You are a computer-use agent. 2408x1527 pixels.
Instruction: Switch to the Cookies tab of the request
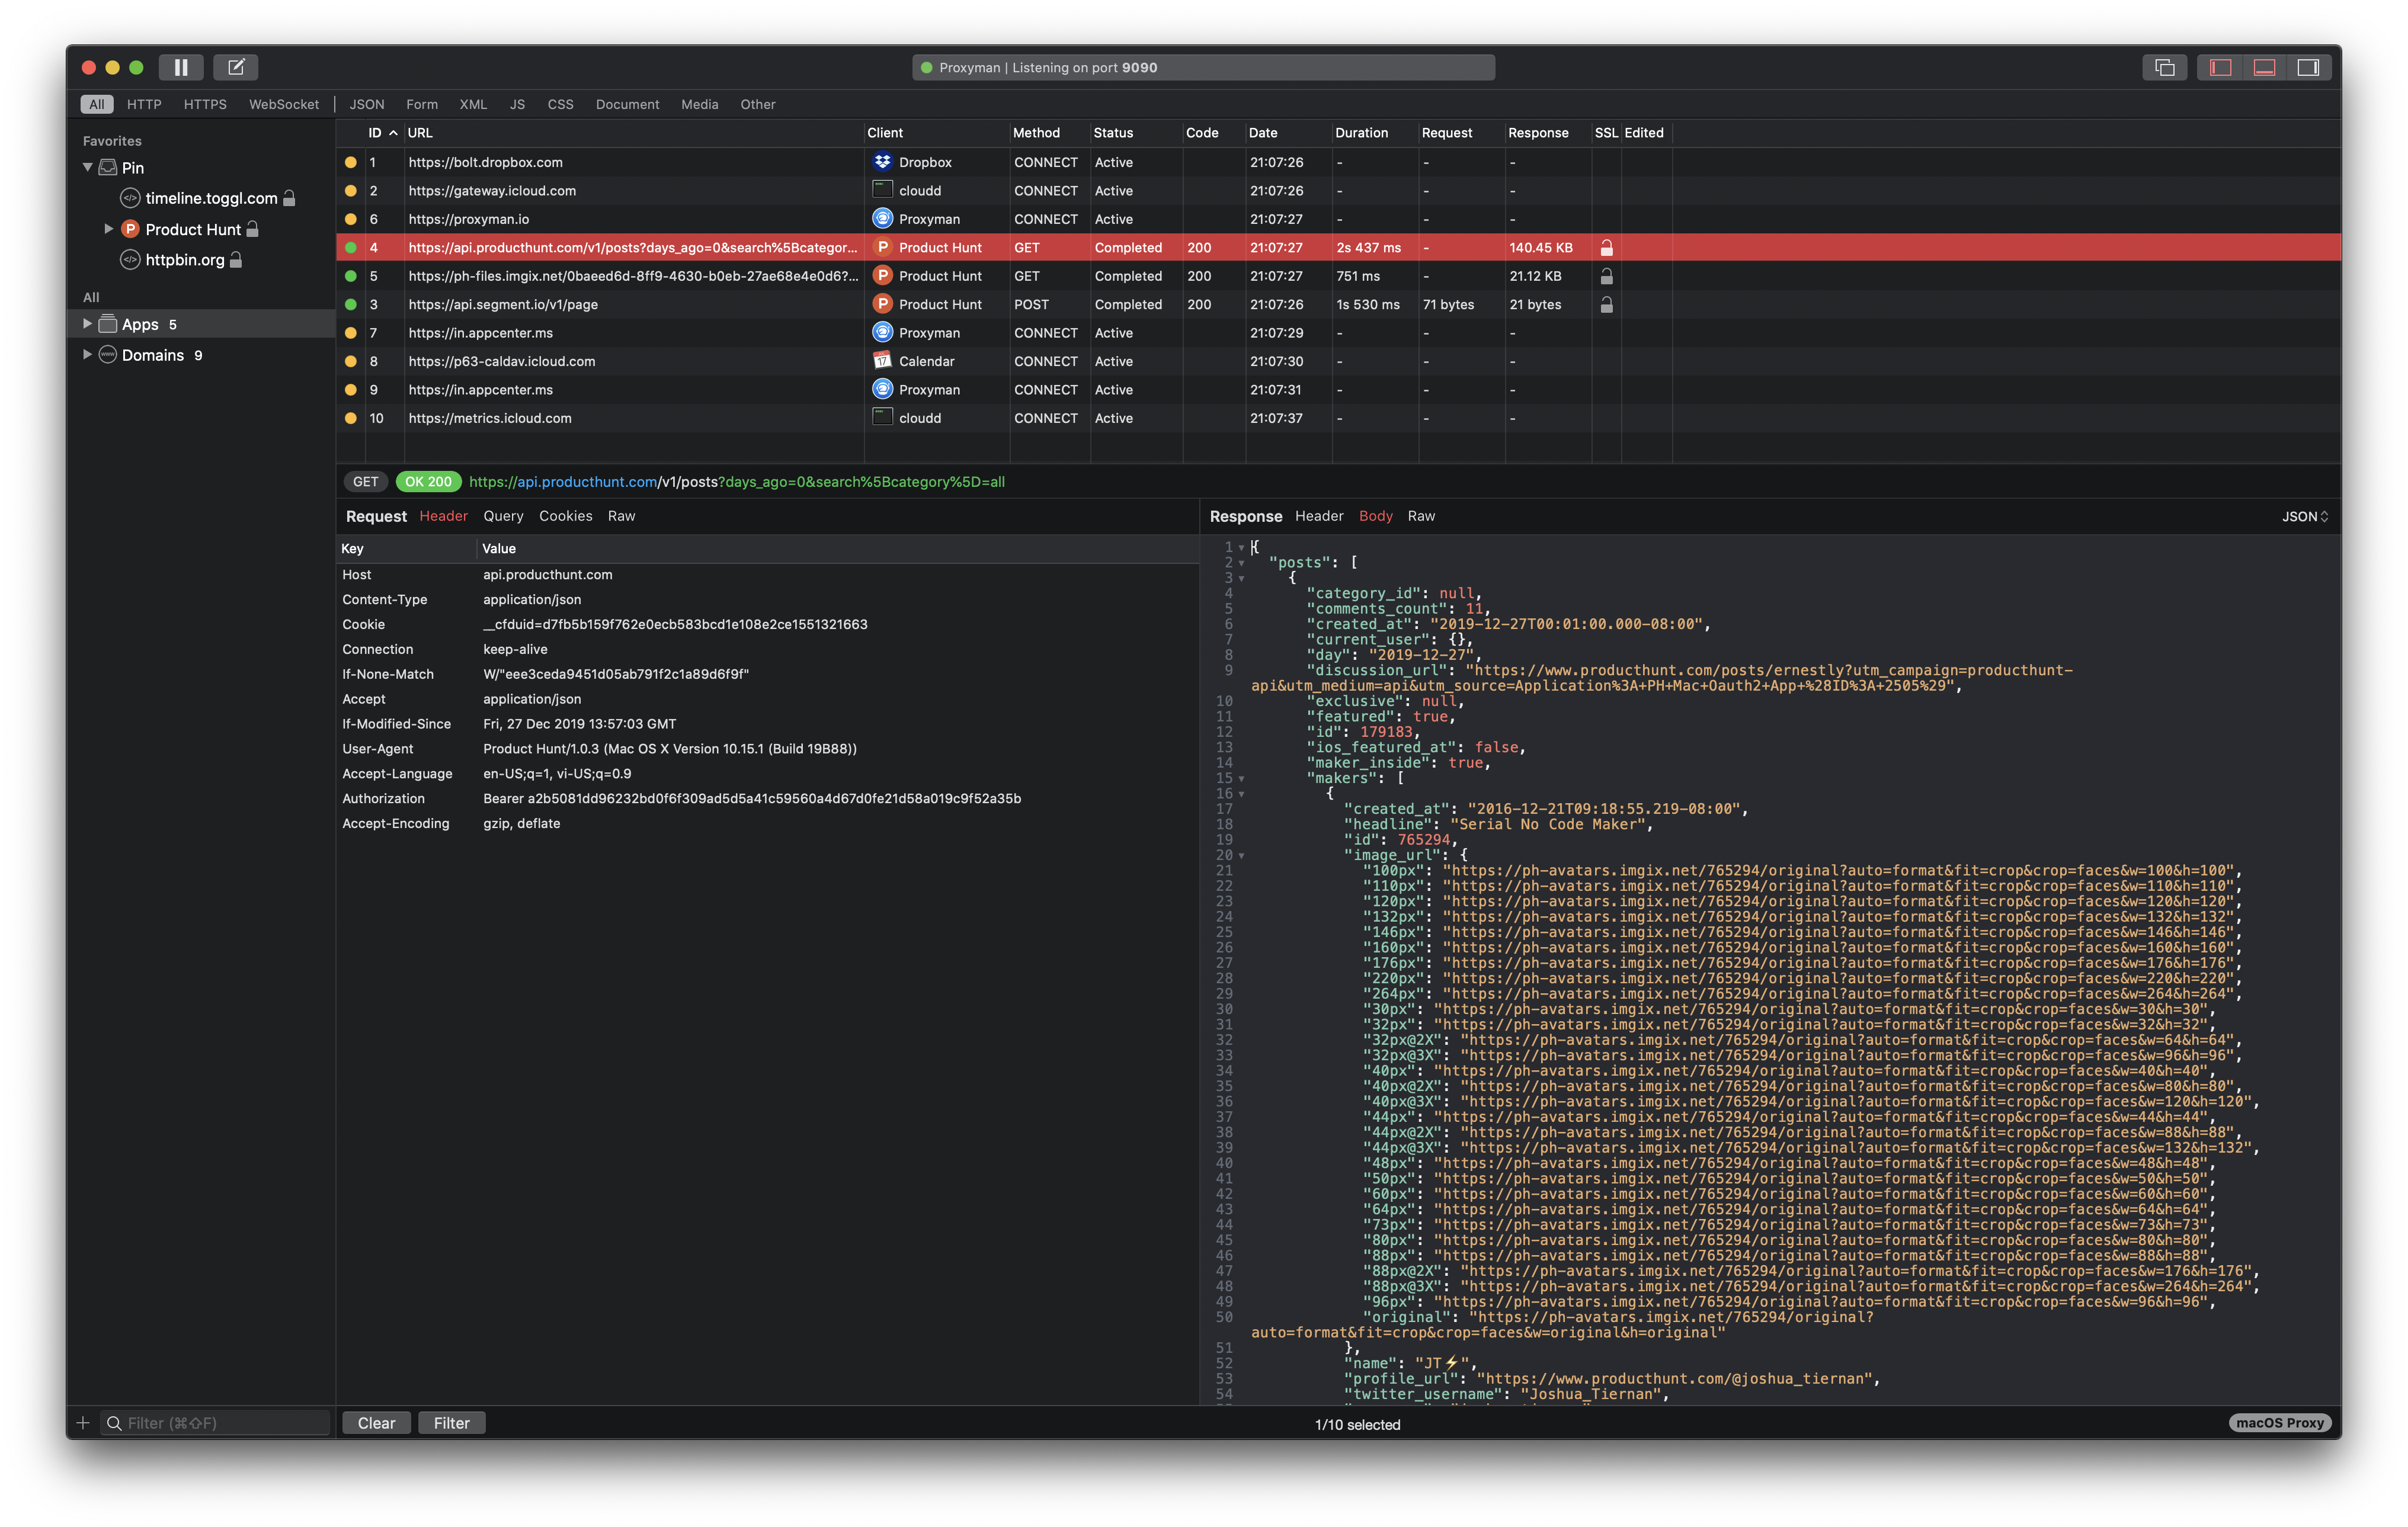566,516
